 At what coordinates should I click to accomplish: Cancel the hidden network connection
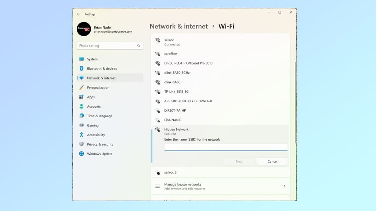point(272,161)
